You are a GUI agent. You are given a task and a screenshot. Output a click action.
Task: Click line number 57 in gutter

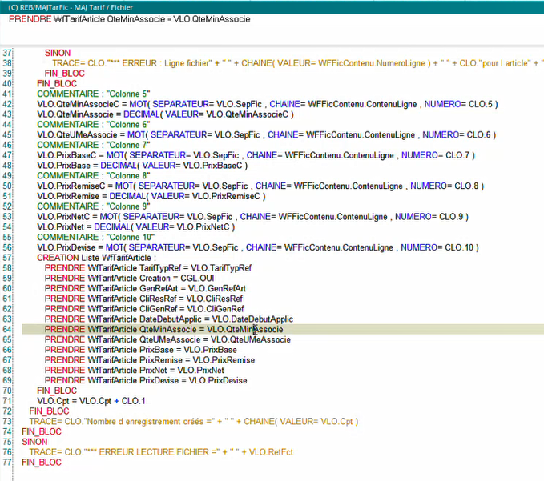pyautogui.click(x=7, y=258)
